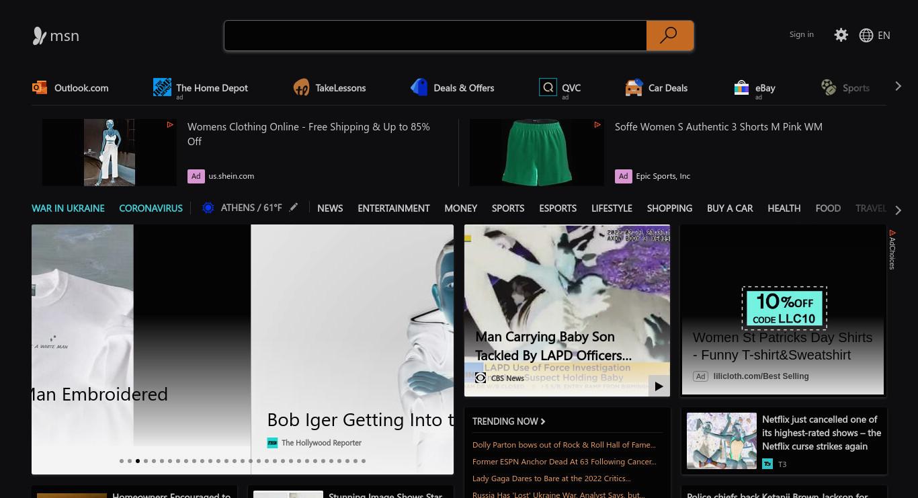Image resolution: width=918 pixels, height=498 pixels.
Task: Click the globe language icon
Action: (866, 36)
